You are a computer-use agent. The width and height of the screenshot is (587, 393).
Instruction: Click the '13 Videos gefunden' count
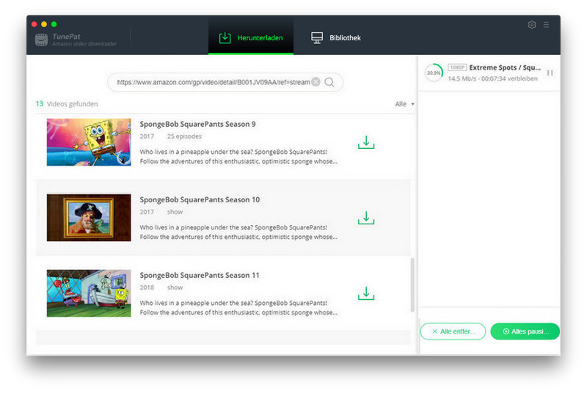(67, 104)
